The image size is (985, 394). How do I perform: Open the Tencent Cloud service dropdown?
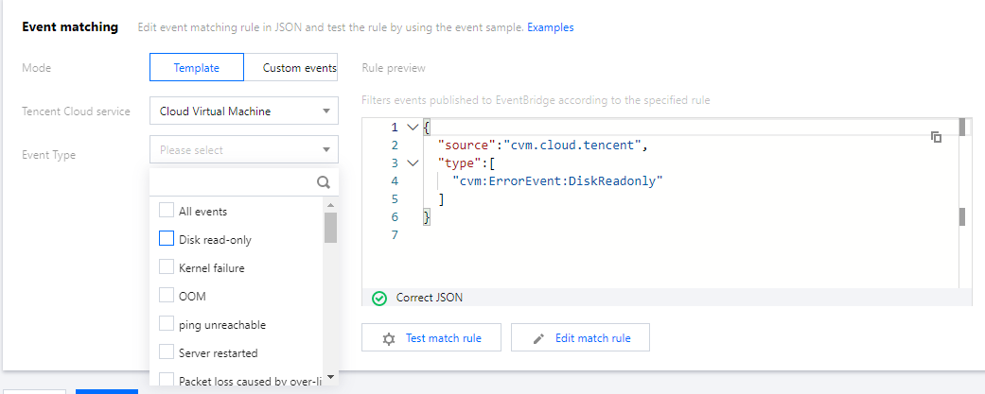[x=243, y=111]
